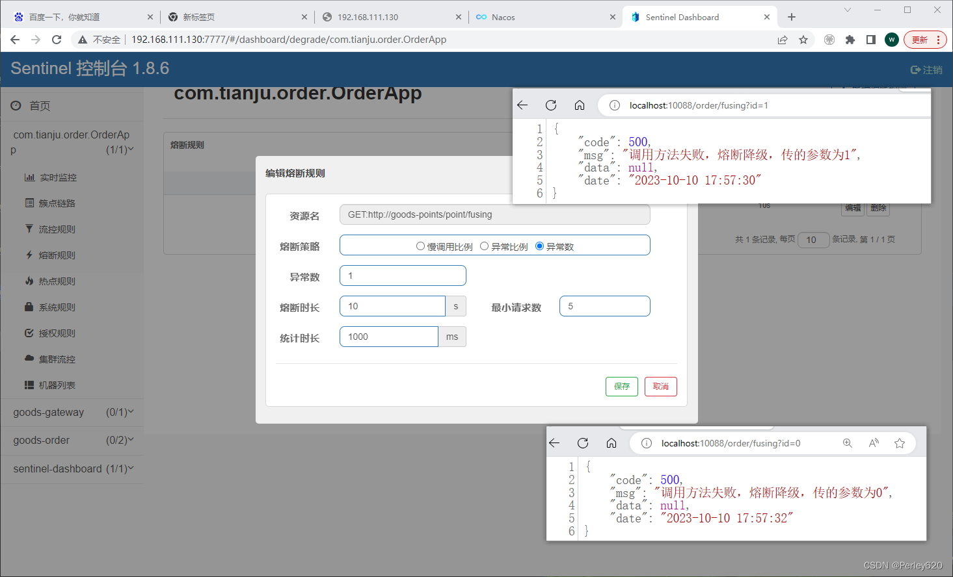Click zoom icon in fusing?id=0 address bar
The image size is (953, 577).
point(848,443)
